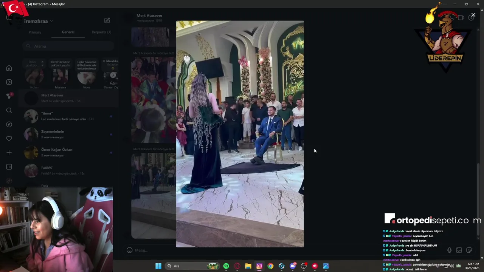Open the Windows Start menu

click(158, 266)
